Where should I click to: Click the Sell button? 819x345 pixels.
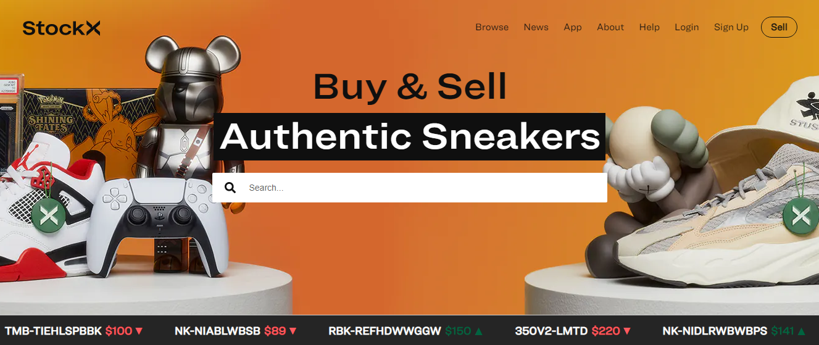click(779, 27)
